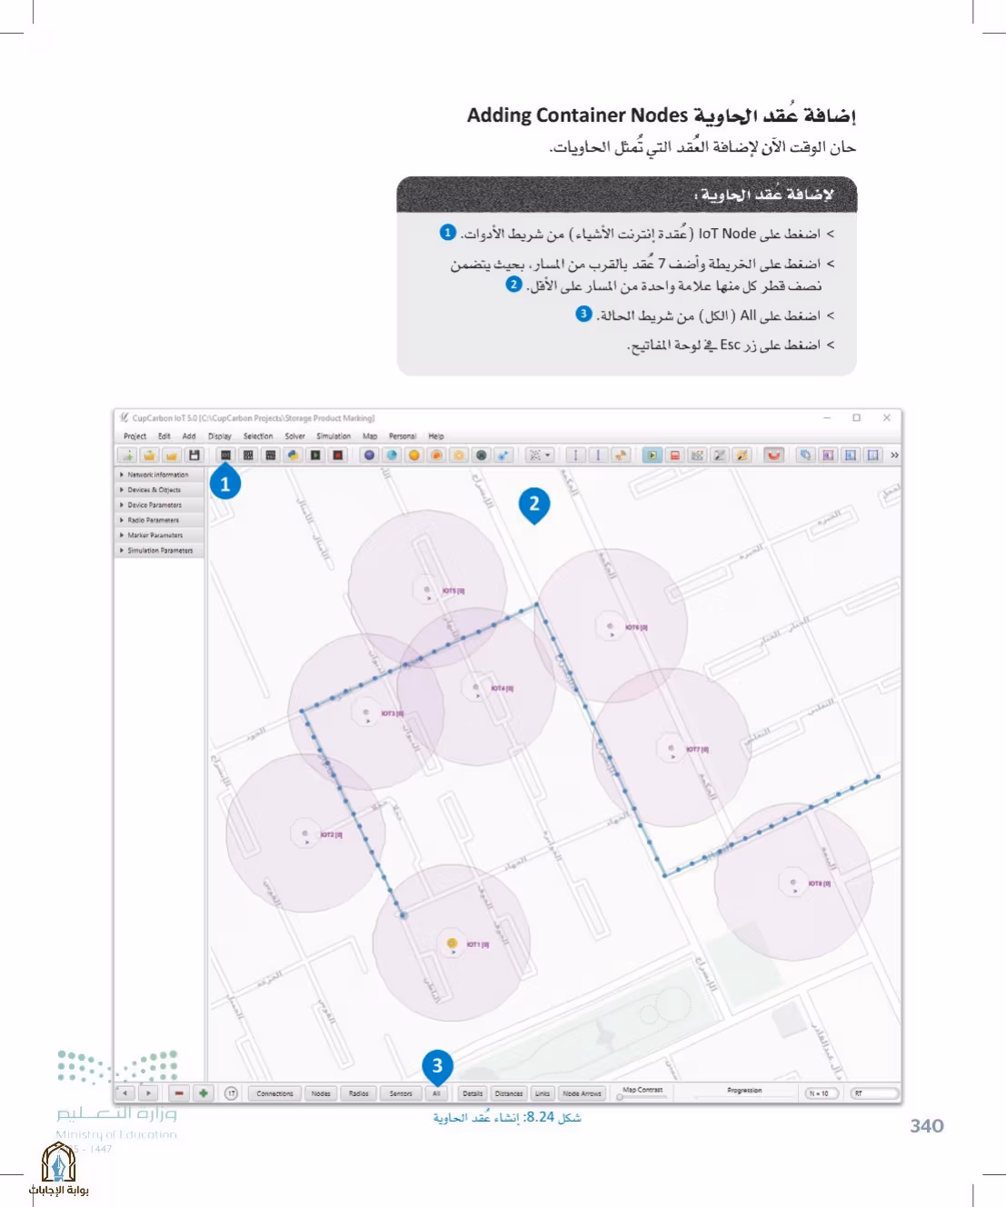Open the Display menu
Screen dimensions: 1006x1207
tap(220, 436)
